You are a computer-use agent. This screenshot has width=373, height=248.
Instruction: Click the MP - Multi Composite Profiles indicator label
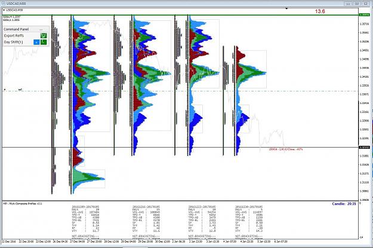click(x=22, y=204)
